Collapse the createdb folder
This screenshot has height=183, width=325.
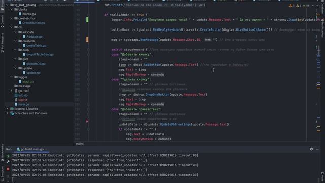point(16,41)
